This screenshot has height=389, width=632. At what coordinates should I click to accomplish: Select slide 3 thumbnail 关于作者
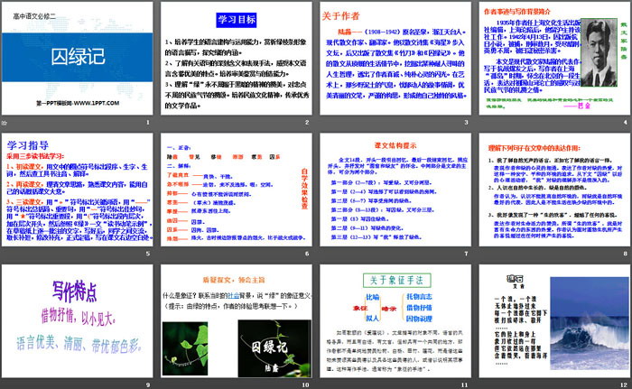[395, 59]
